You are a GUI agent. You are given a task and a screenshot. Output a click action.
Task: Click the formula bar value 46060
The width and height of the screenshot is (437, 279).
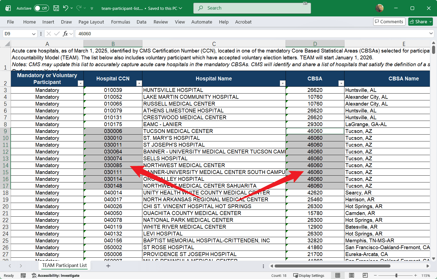[85, 34]
